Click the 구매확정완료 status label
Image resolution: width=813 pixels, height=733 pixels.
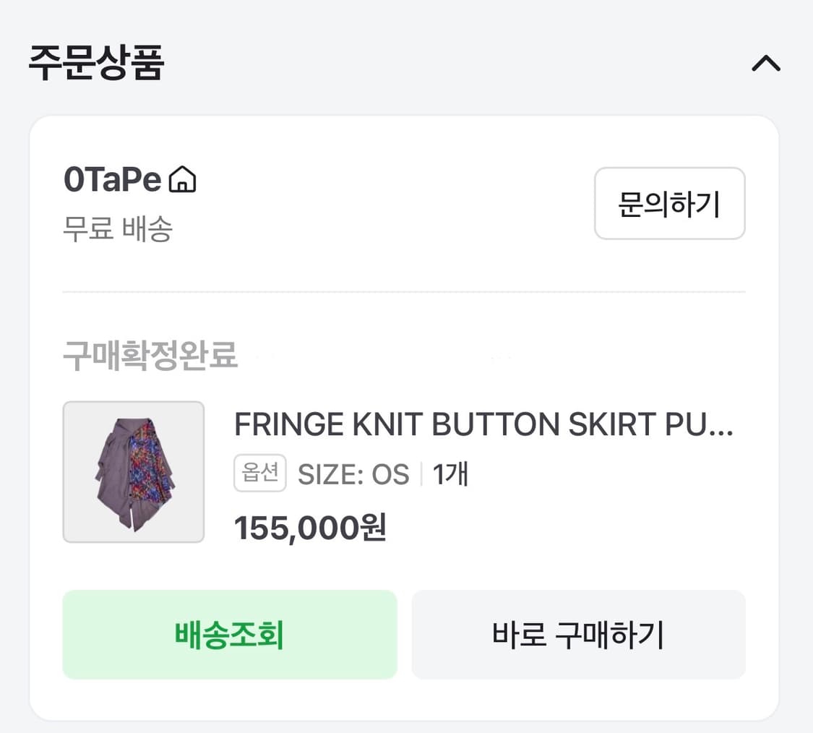(150, 356)
